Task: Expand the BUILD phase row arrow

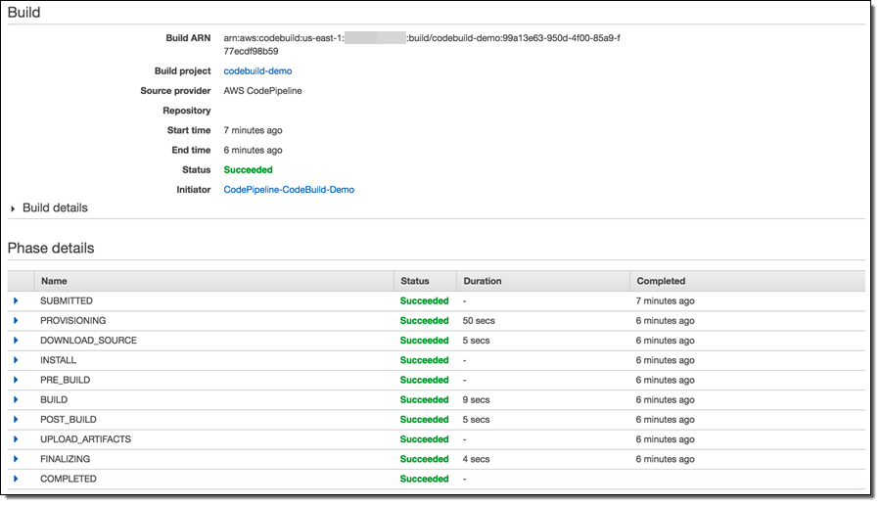Action: [x=16, y=399]
